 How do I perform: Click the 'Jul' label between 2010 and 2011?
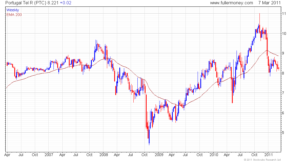coord(240,155)
